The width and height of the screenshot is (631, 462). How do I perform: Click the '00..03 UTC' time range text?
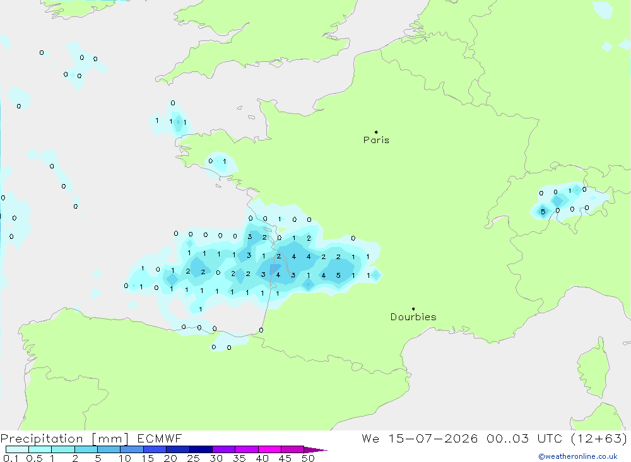point(524,438)
